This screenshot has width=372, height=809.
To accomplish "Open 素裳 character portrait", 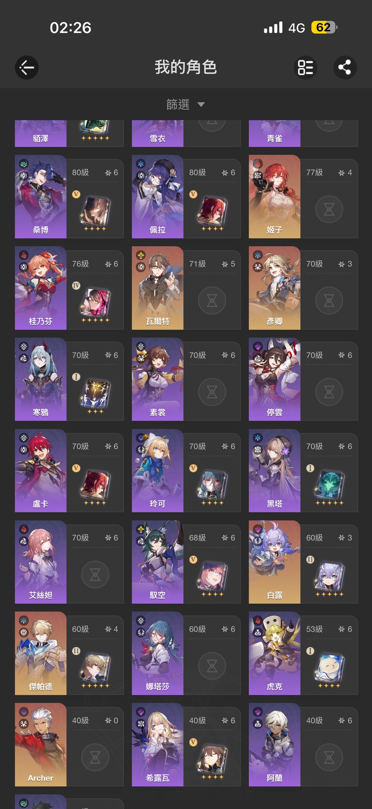I will (158, 379).
